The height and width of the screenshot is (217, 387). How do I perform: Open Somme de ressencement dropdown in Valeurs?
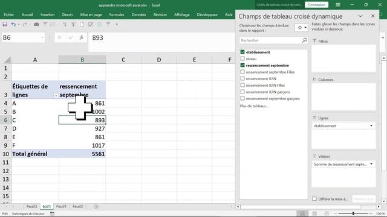tap(371, 164)
